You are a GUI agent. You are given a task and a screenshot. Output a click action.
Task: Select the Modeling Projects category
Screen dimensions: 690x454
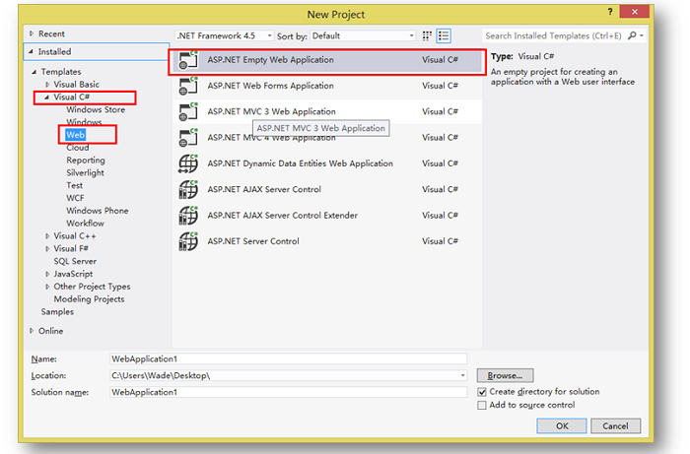coord(89,299)
